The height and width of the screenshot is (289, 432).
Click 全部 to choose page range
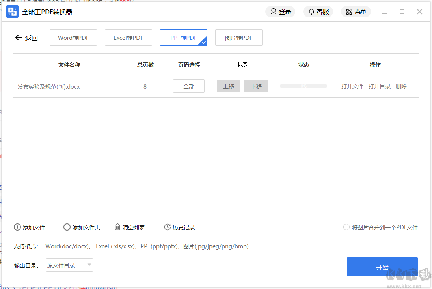click(x=188, y=86)
